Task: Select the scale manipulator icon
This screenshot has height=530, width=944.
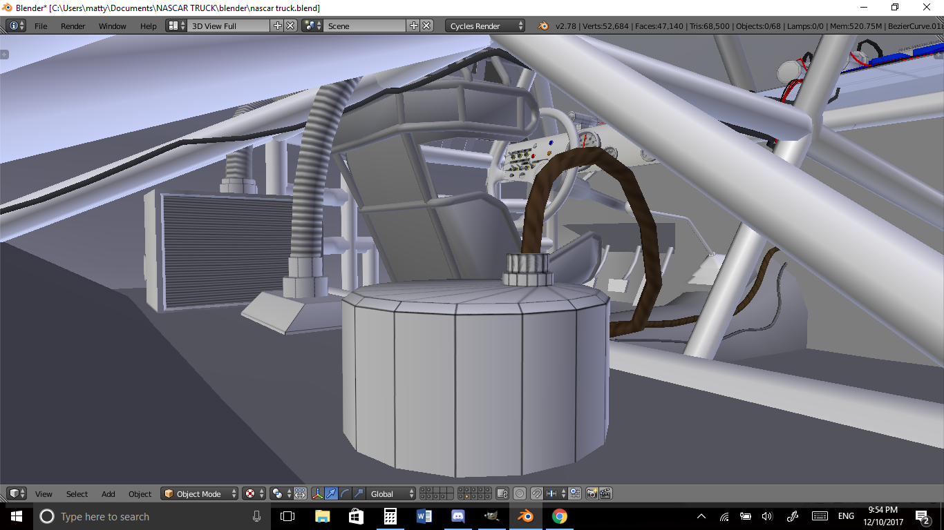Action: pyautogui.click(x=358, y=493)
